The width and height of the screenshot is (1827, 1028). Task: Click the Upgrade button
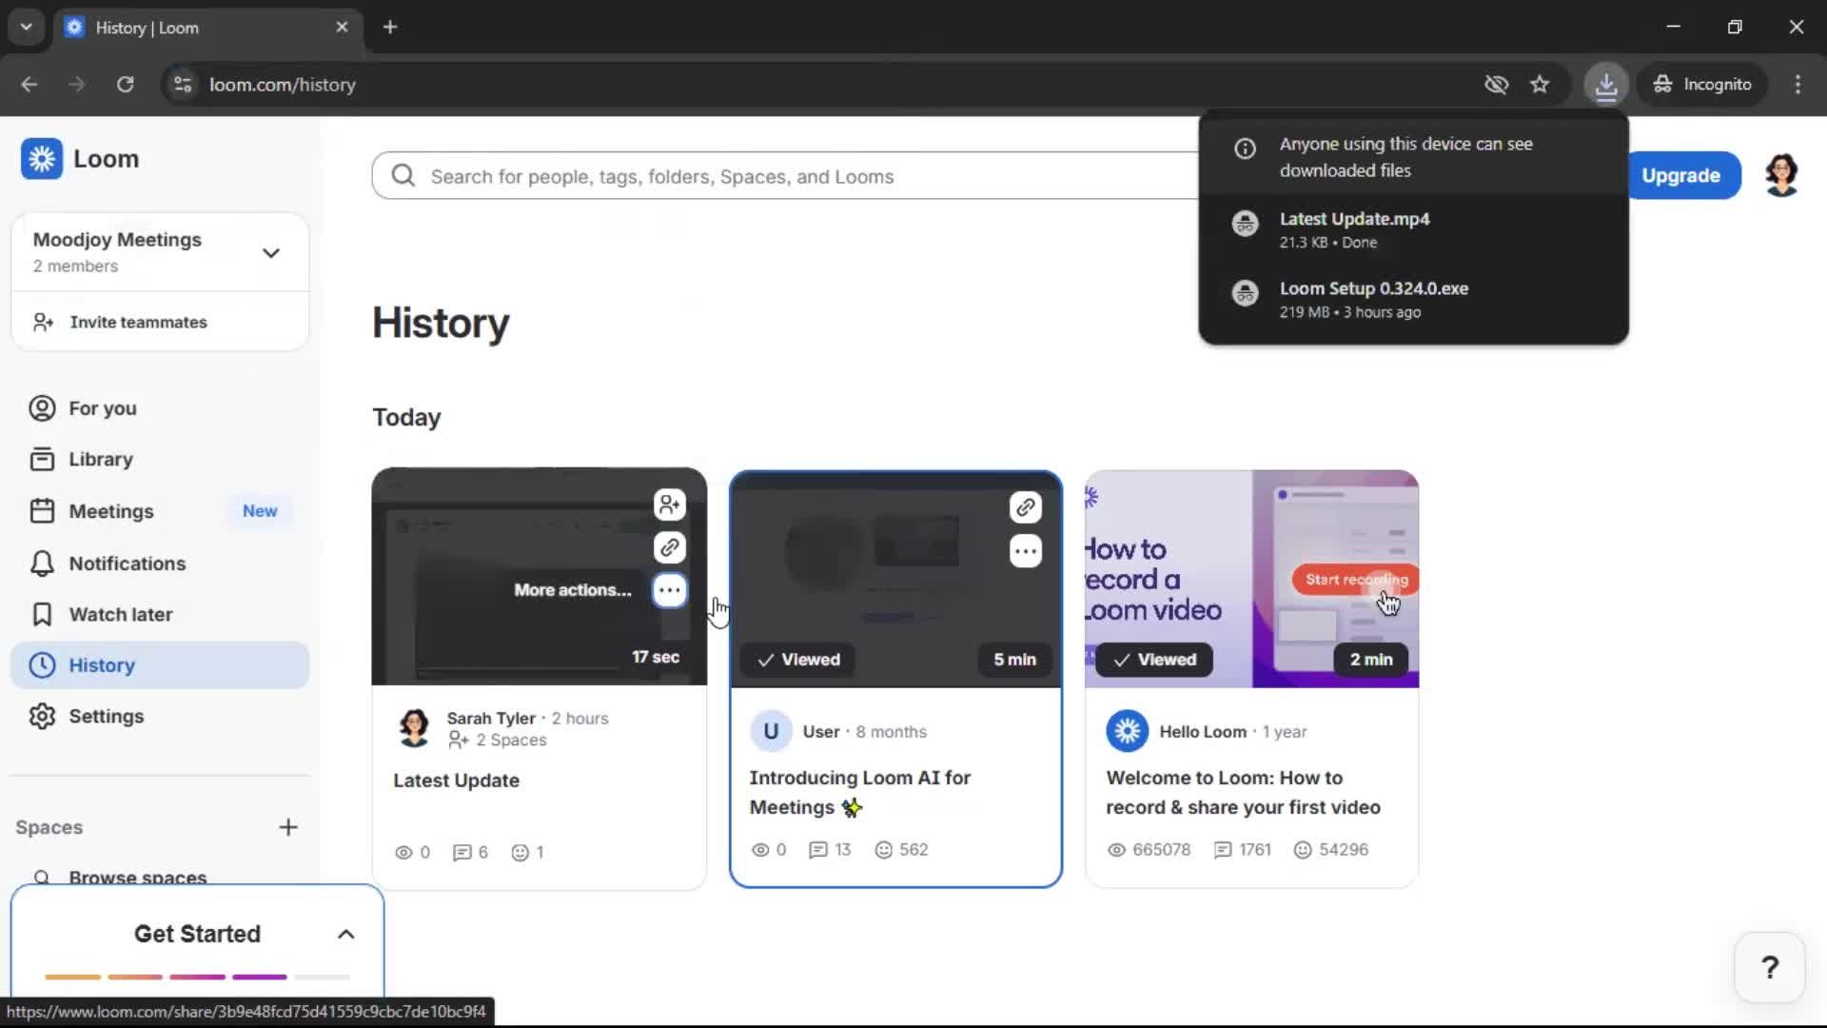(x=1680, y=175)
